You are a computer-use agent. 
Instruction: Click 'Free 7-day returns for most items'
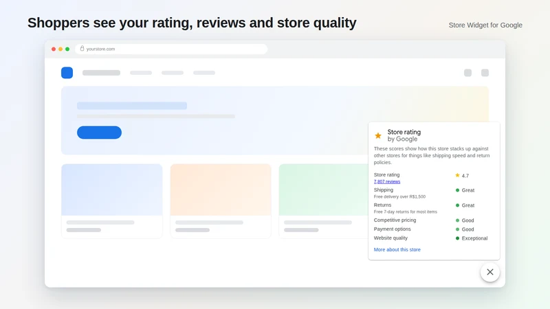click(x=406, y=211)
